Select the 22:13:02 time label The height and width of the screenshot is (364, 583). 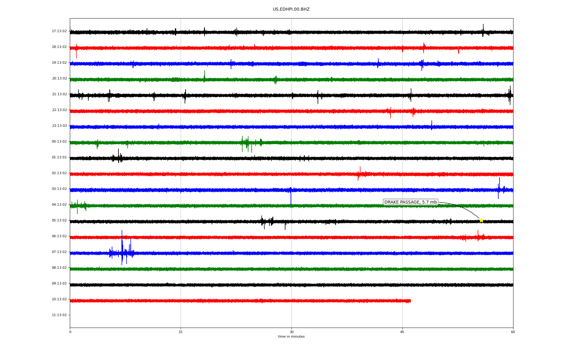(59, 110)
